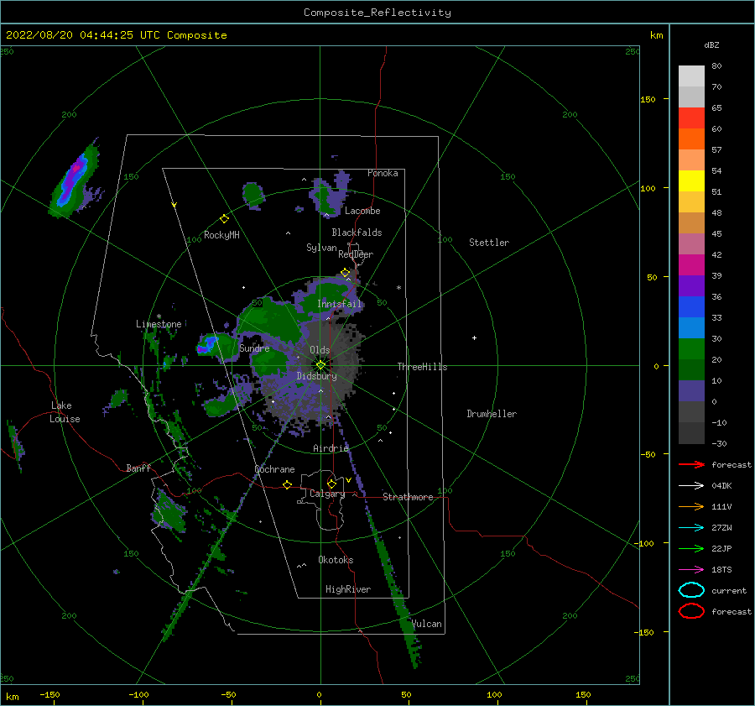
Task: Click the Lake Louise label
Action: pyautogui.click(x=65, y=412)
